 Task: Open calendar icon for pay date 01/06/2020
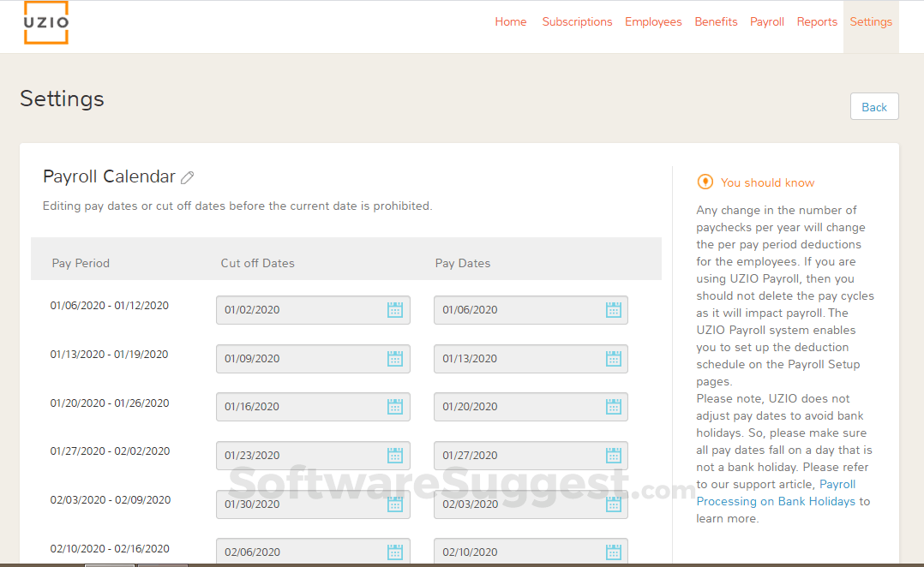(x=614, y=310)
